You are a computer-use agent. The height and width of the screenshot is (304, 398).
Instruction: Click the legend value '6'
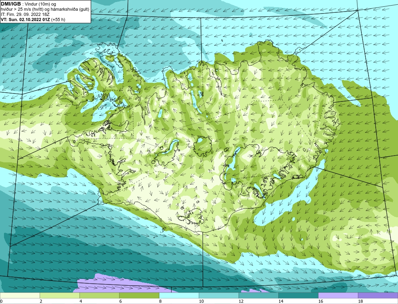point(121,301)
